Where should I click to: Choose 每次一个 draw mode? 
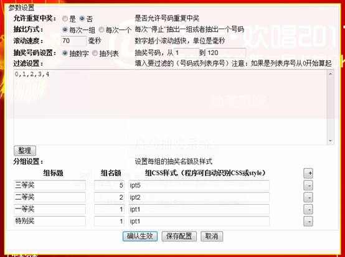pyautogui.click(x=102, y=29)
